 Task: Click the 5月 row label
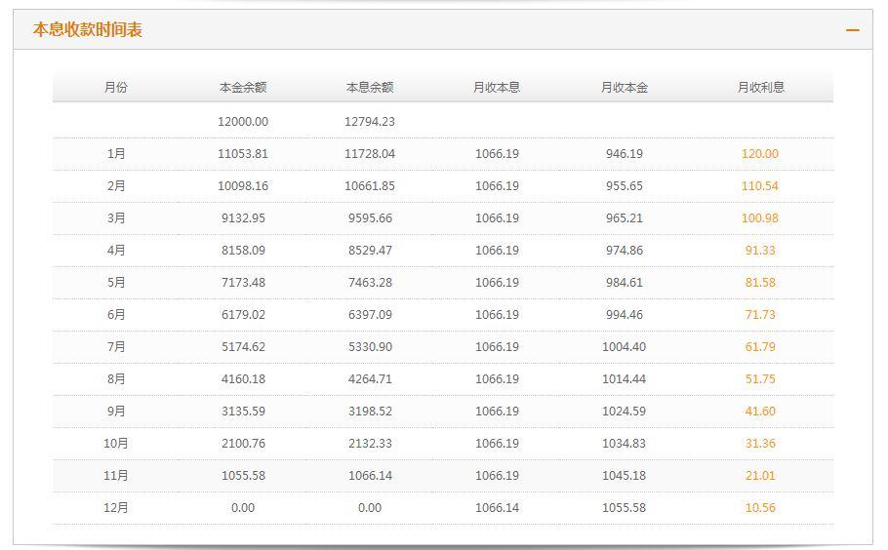(116, 283)
